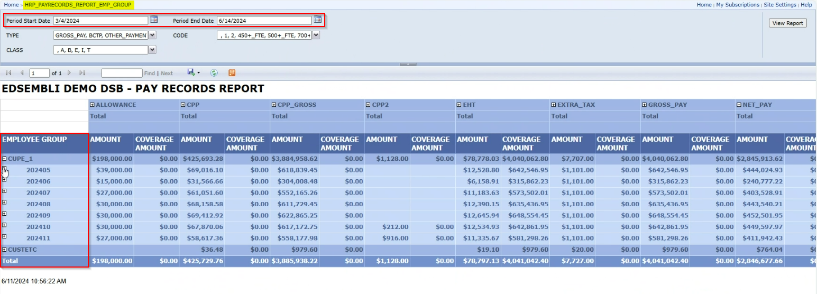Viewport: 817px width, 294px height.
Task: Go to first report page
Action: coord(8,73)
